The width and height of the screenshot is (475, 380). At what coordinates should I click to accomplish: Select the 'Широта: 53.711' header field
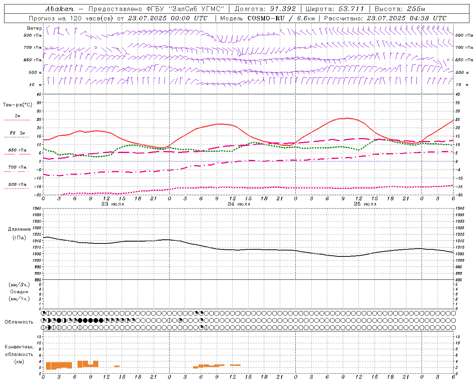335,9
